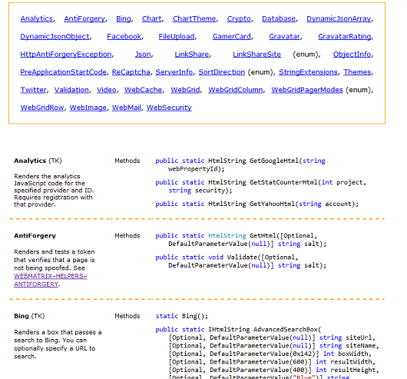Screen dimensions: 407x379
Task: Click the Validate method signature
Action: coord(240,261)
